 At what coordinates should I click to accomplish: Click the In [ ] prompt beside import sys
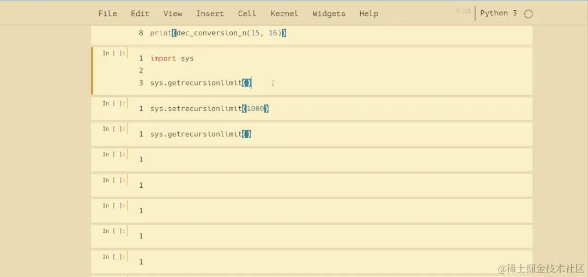pyautogui.click(x=114, y=53)
